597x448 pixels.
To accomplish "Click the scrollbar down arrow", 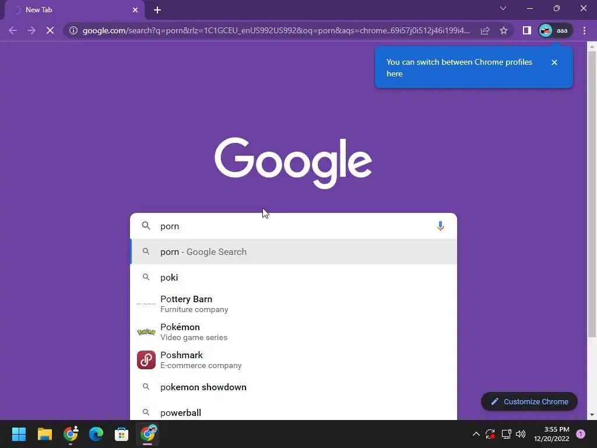I will point(592,415).
